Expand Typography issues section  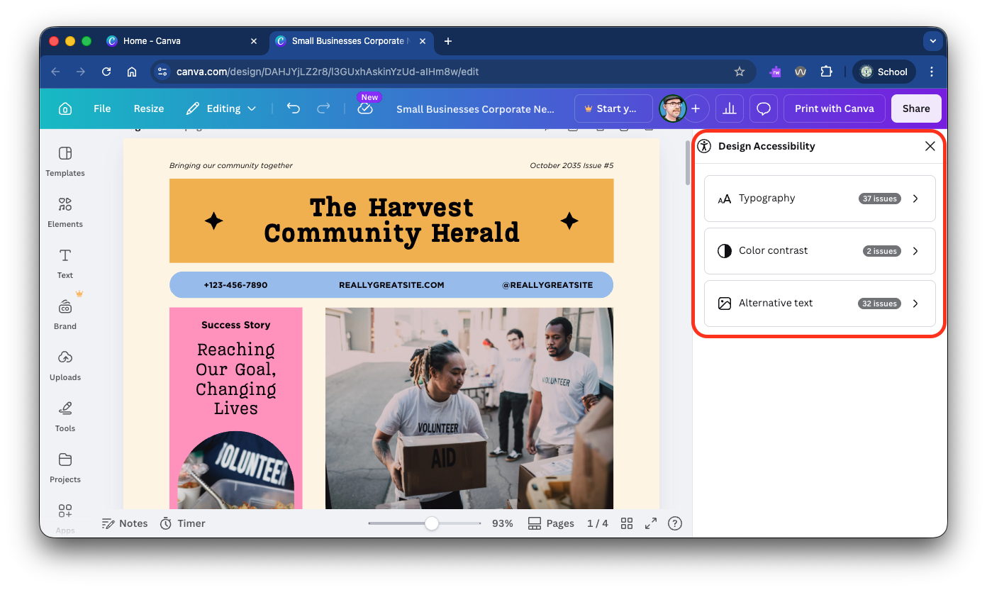[820, 199]
